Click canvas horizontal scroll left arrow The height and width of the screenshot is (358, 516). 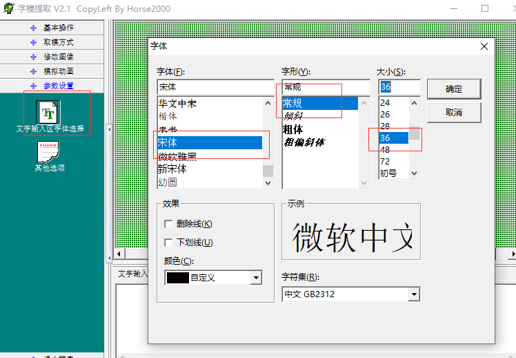[x=119, y=254]
